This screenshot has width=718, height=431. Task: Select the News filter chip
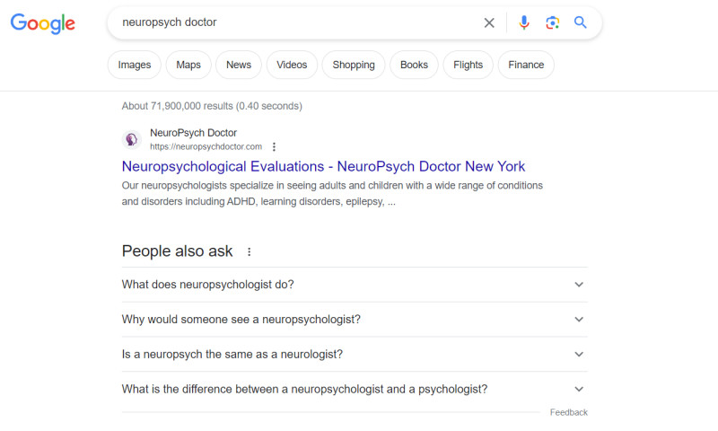pos(239,65)
